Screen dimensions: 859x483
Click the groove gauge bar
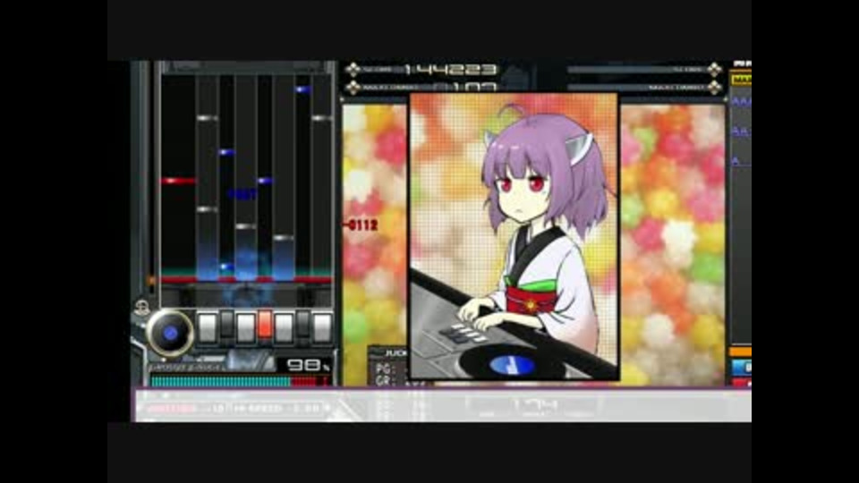[241, 381]
